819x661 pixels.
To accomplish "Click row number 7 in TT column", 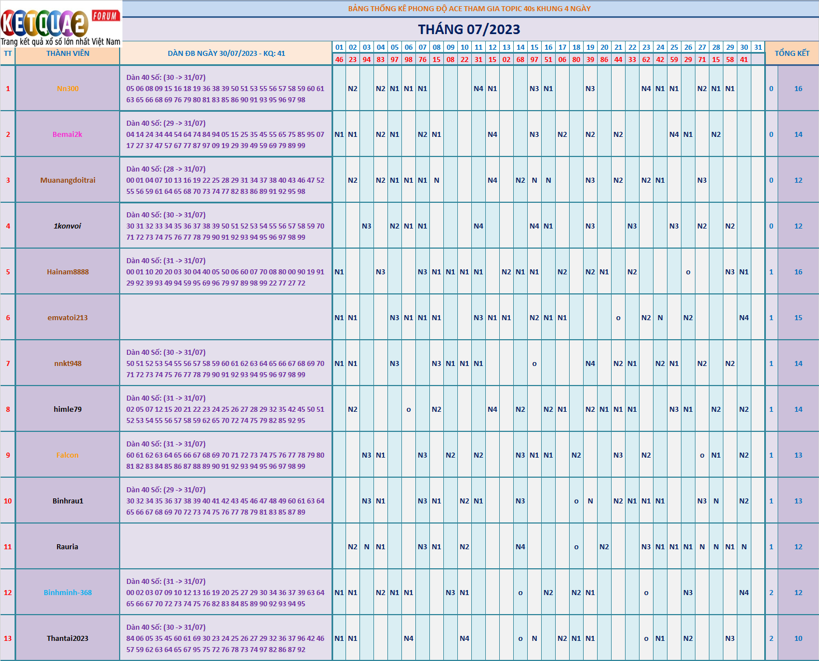I will (x=8, y=364).
